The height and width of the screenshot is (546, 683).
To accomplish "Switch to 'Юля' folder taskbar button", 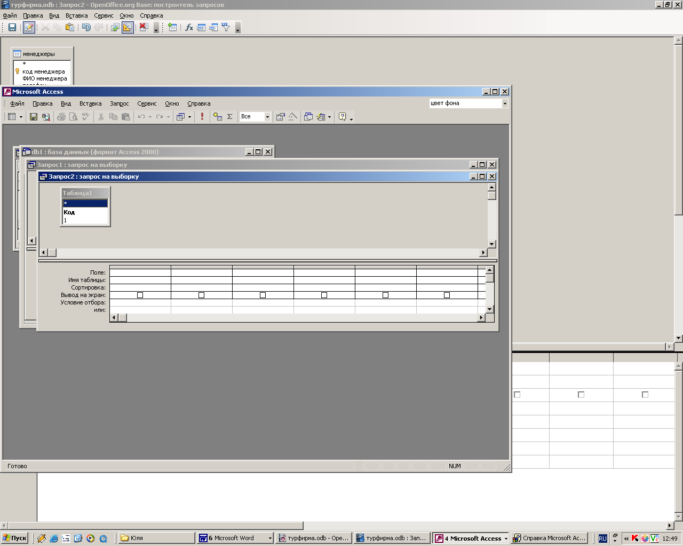I will 156,539.
